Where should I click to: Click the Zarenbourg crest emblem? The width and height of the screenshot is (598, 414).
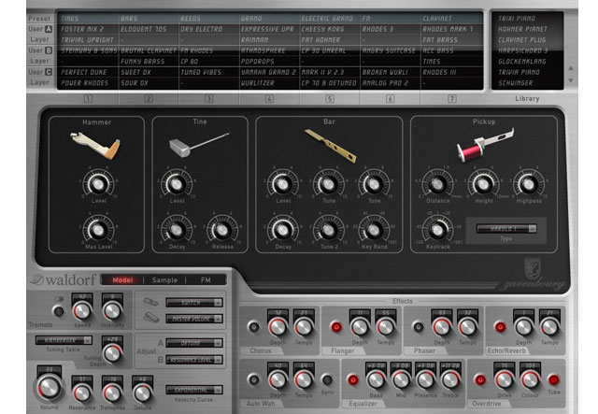pos(533,268)
